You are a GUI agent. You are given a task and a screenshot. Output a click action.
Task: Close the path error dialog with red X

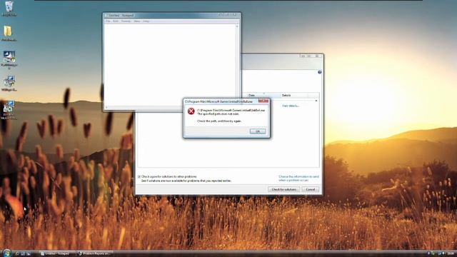pos(263,101)
